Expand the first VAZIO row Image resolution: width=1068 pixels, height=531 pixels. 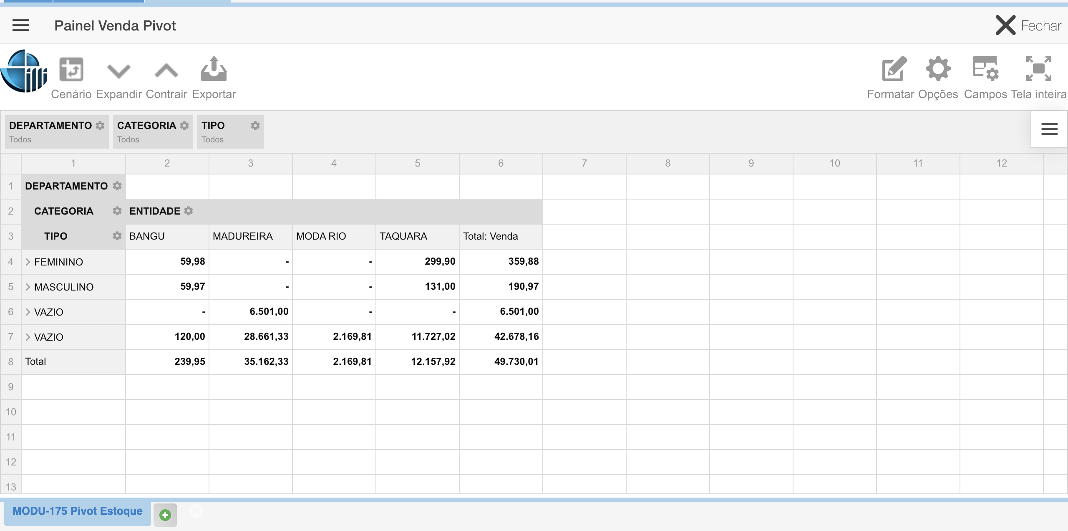[x=28, y=312]
